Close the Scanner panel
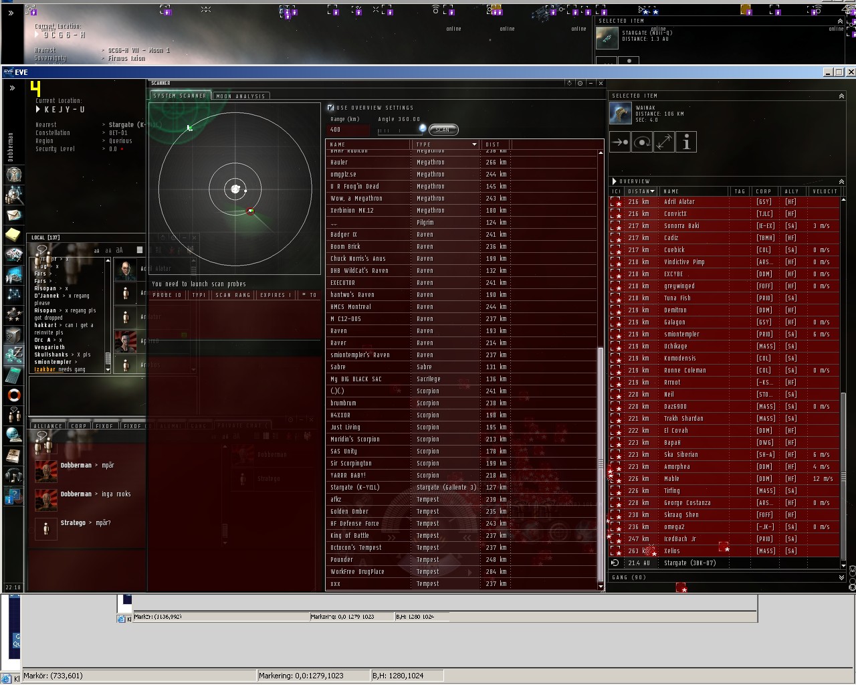This screenshot has width=856, height=685. coord(601,83)
